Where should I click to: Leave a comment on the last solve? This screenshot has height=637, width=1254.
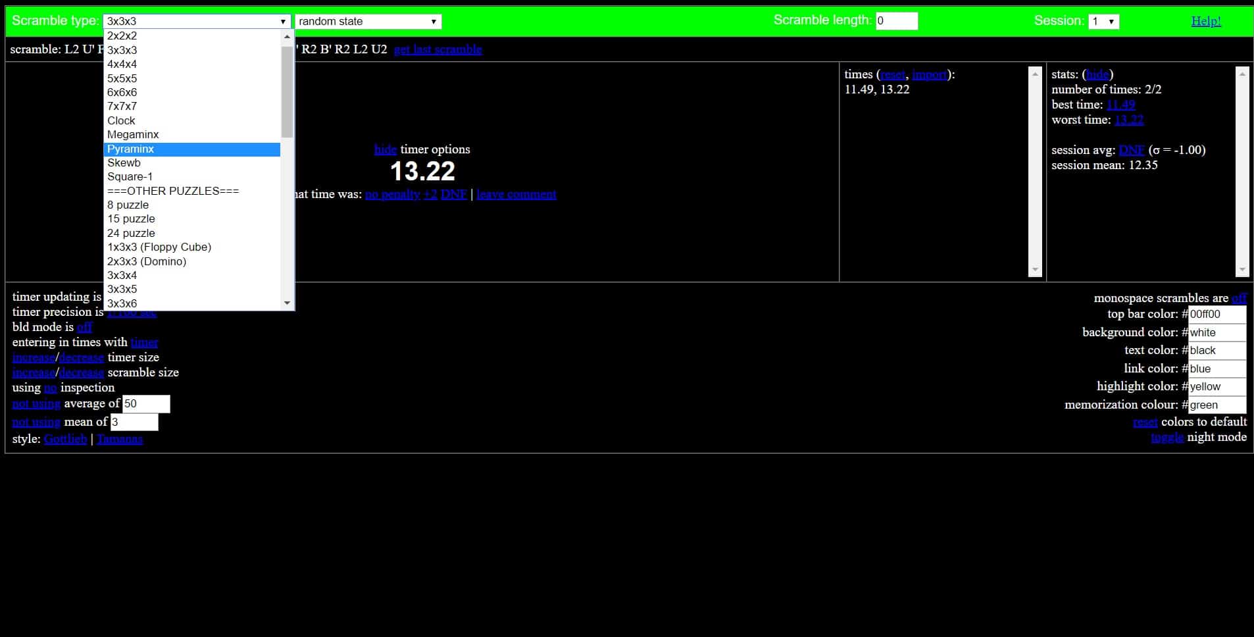point(516,194)
